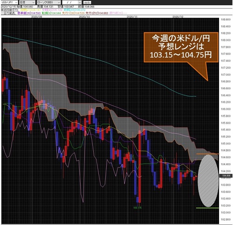Viewport: 233px width, 225px height.
Task: Click the 検索 search button
Action: (x=87, y=2)
